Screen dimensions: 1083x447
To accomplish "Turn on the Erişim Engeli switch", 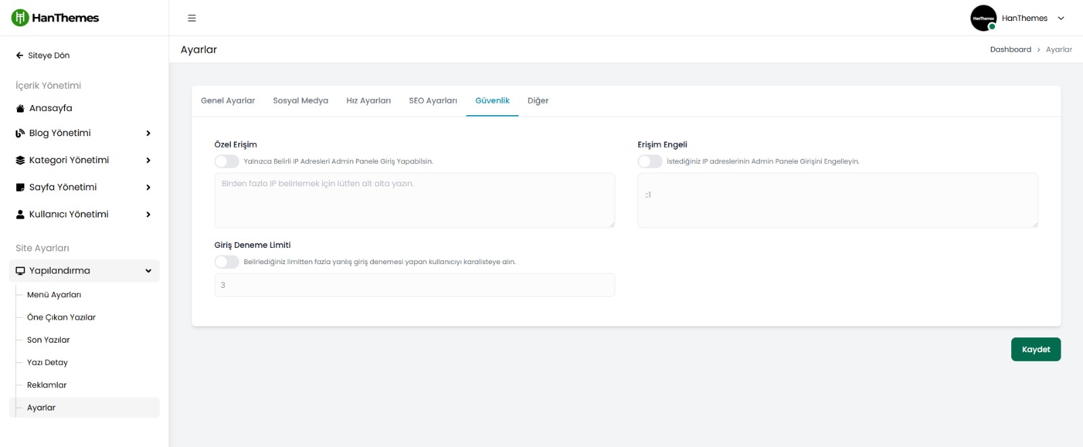I will (x=650, y=161).
